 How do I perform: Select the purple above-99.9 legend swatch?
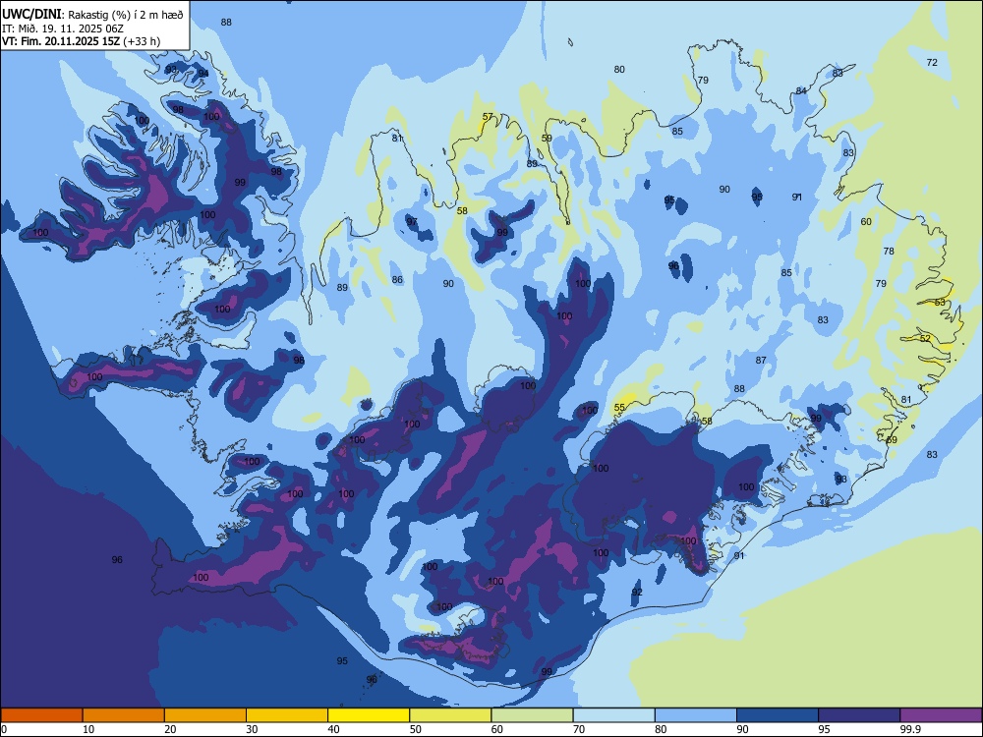tap(941, 715)
